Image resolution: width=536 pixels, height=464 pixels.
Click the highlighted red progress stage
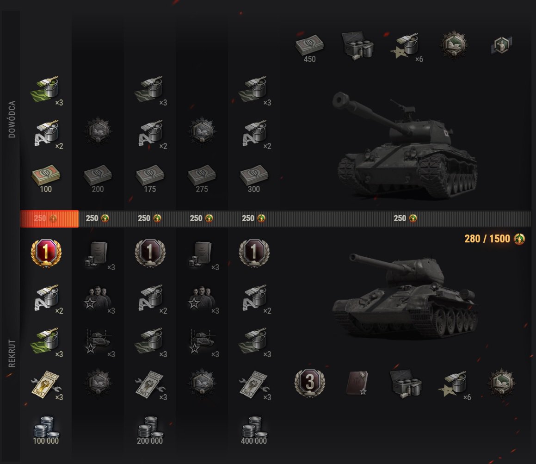coord(49,218)
